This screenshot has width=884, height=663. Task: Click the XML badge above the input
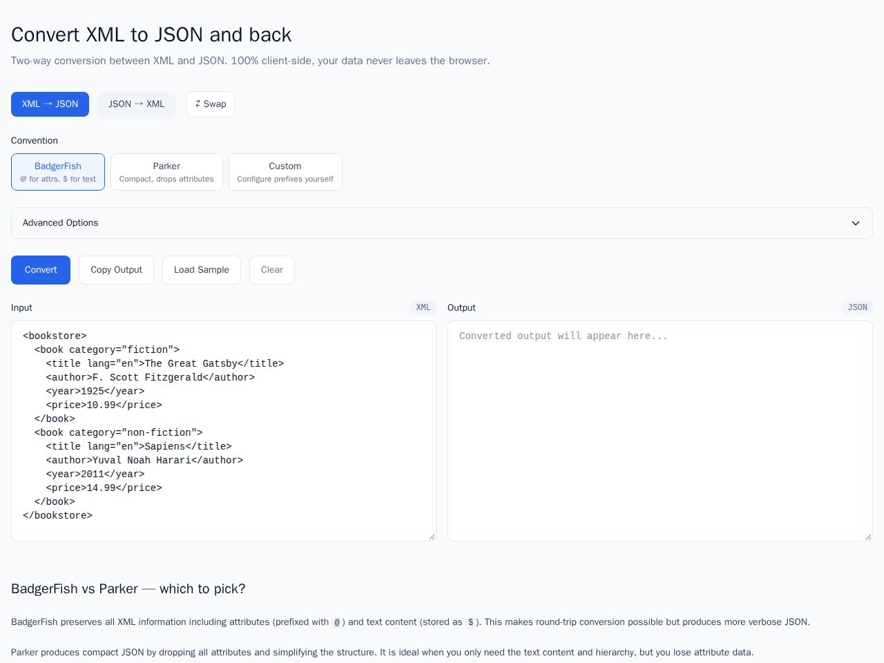coord(423,307)
